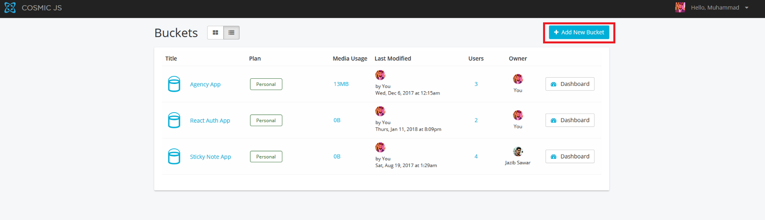Open the React Auth App link
This screenshot has width=765, height=220.
click(x=210, y=121)
